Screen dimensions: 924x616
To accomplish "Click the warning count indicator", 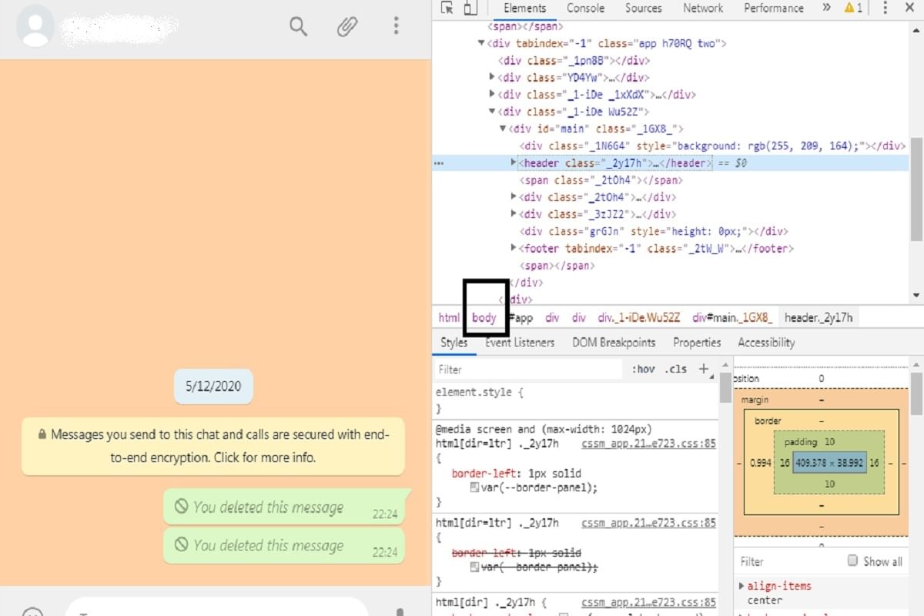I will tap(853, 8).
